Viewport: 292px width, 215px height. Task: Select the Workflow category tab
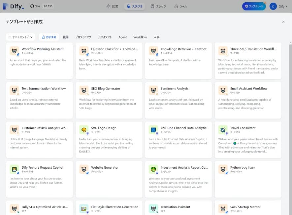(x=140, y=37)
